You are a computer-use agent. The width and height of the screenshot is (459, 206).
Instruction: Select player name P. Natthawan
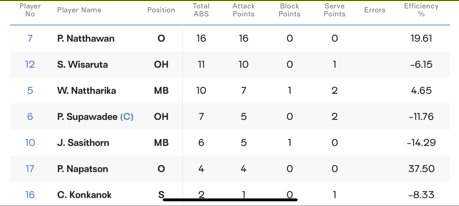point(86,39)
